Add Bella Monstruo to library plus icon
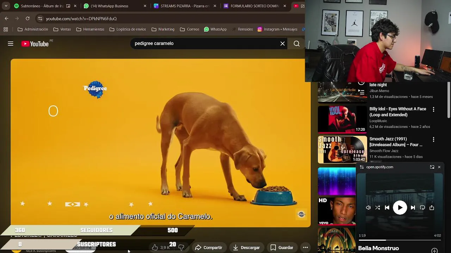Viewport: 451px width, 253px height. (434, 251)
